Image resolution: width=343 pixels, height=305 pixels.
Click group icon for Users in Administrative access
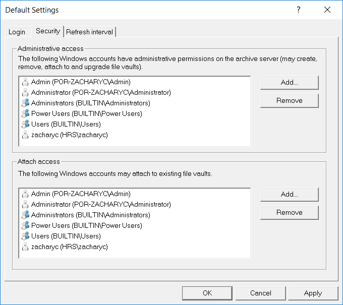click(x=25, y=124)
